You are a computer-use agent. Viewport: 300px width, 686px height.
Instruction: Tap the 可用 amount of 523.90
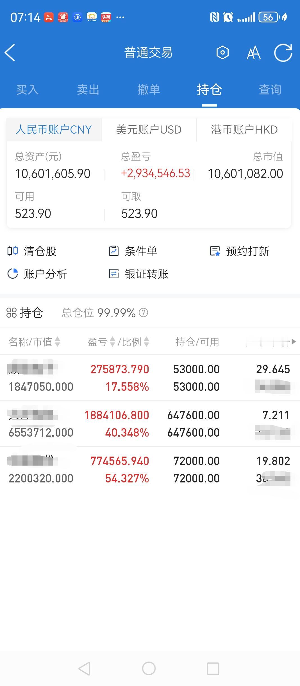[x=33, y=213]
